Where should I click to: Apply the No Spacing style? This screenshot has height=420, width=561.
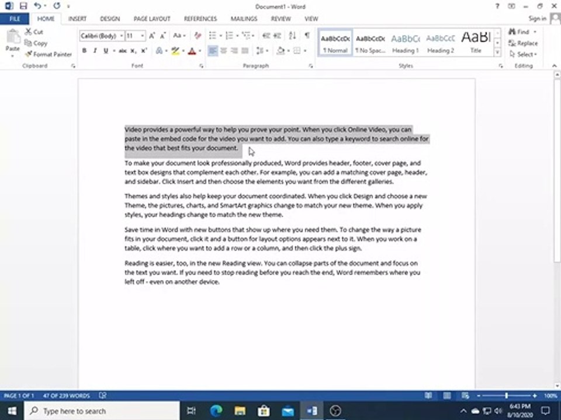click(370, 43)
